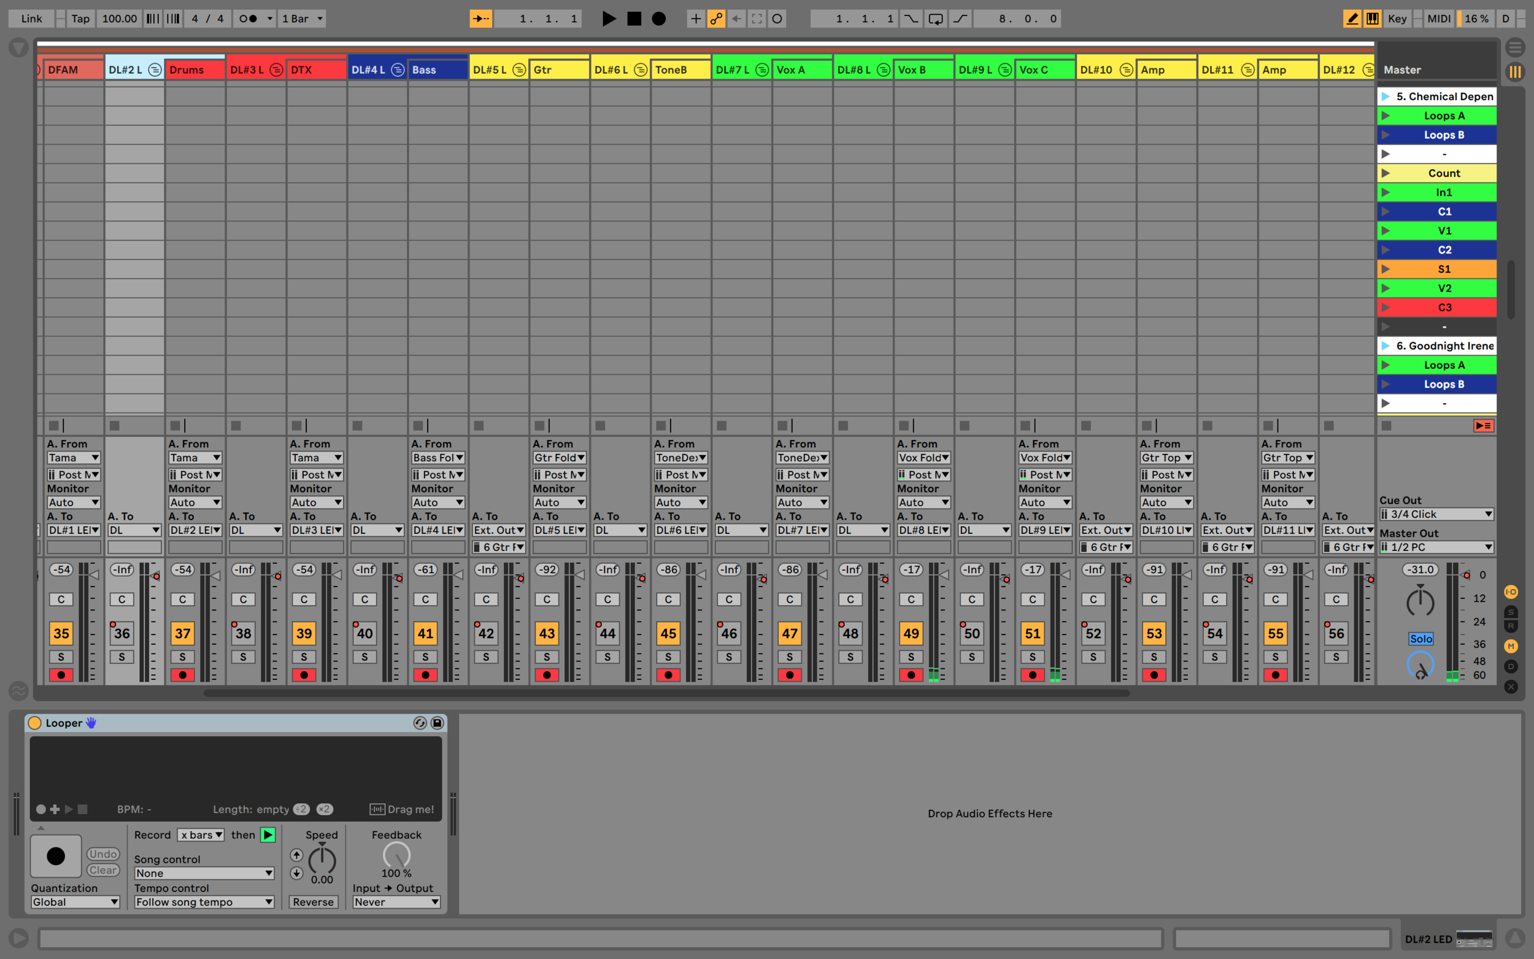
Task: Toggle the Key map mode button
Action: click(x=1397, y=18)
